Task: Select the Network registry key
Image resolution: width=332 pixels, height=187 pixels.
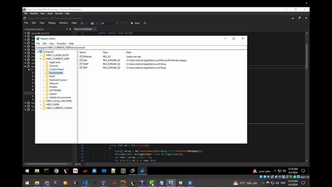Action: click(53, 83)
